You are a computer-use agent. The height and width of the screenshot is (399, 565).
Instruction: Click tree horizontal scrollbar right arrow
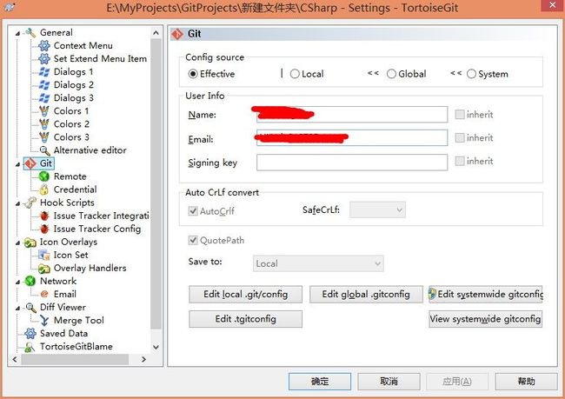(x=143, y=359)
